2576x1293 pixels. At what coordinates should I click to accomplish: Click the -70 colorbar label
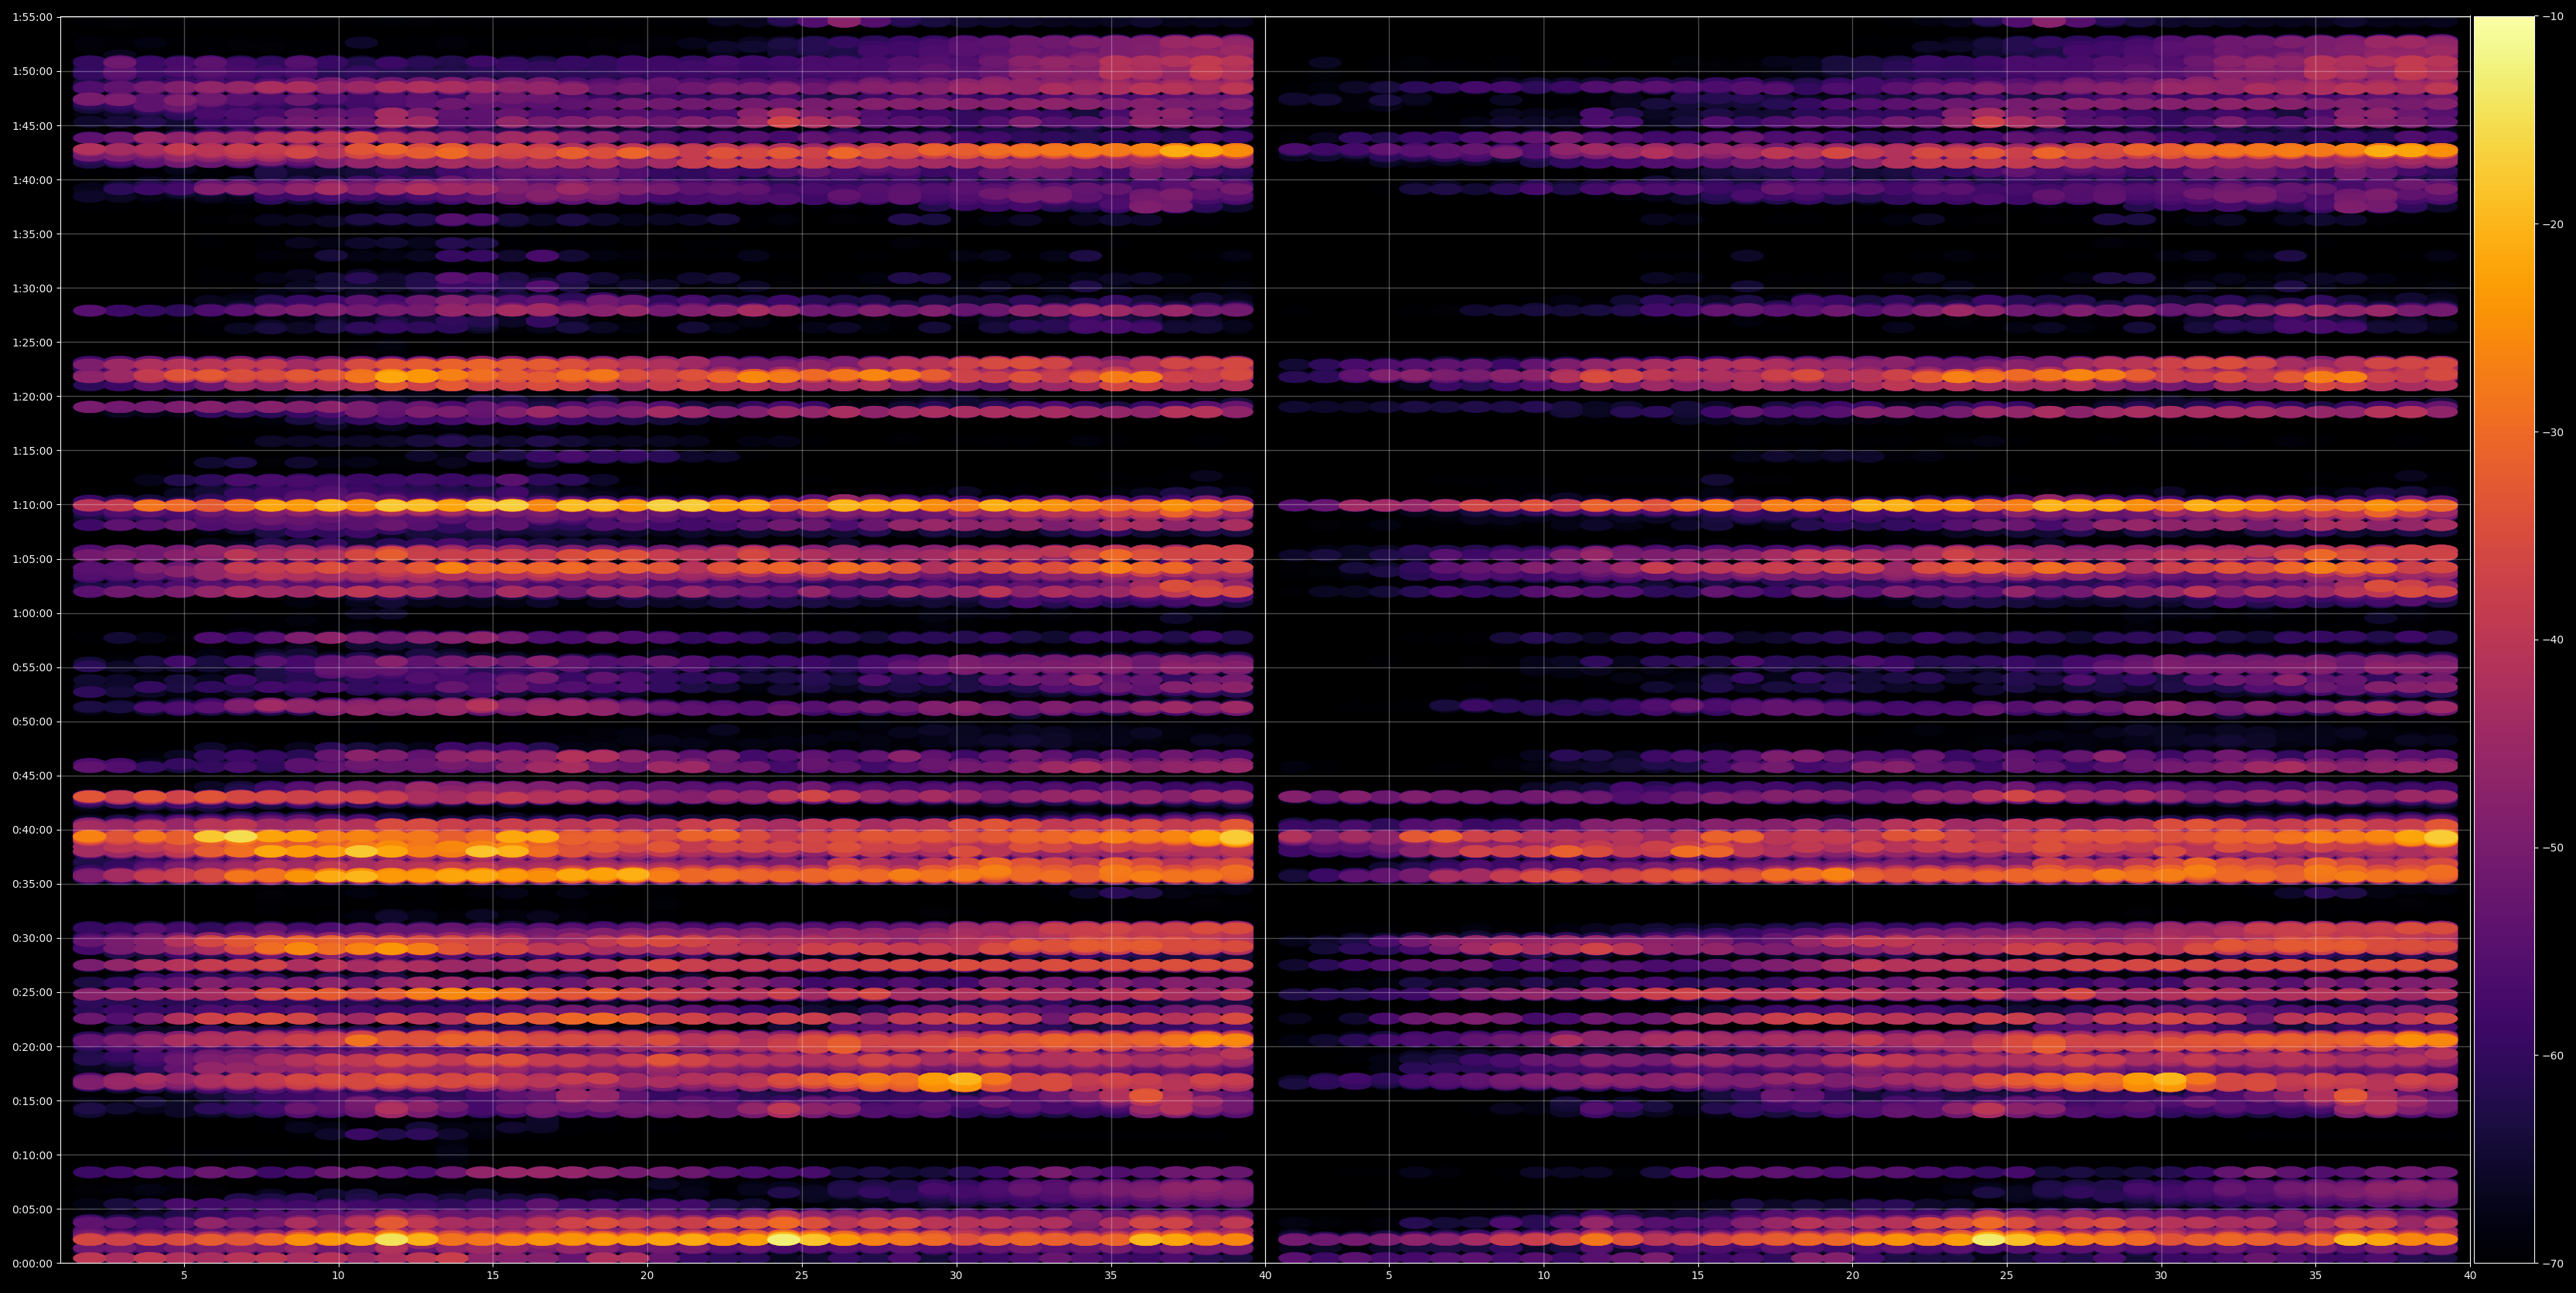click(x=2553, y=1264)
